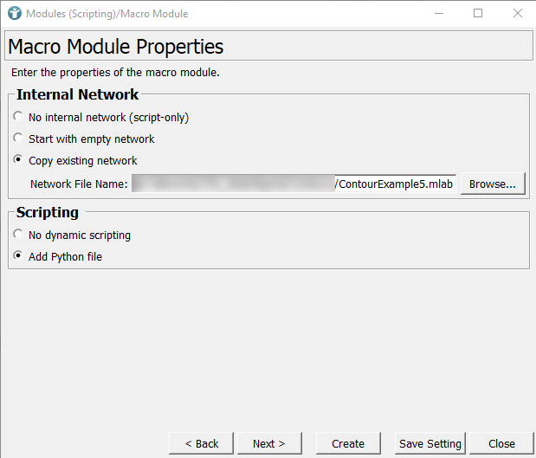
Task: Enable the 'Add Python file' option
Action: tap(18, 256)
